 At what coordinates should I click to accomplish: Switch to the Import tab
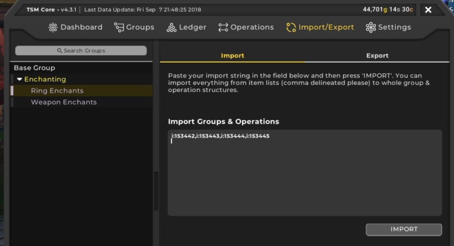click(232, 55)
